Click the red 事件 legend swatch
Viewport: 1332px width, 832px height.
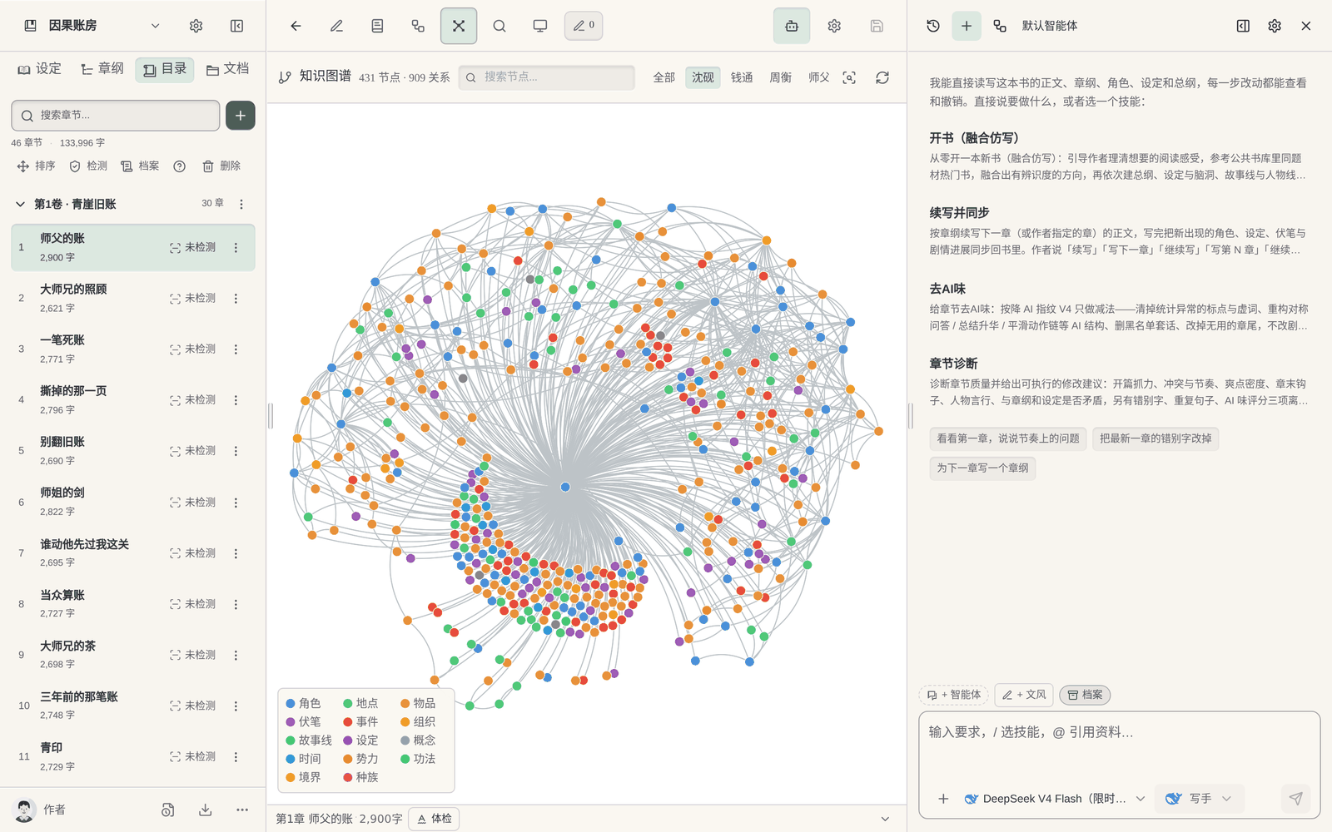click(x=348, y=722)
